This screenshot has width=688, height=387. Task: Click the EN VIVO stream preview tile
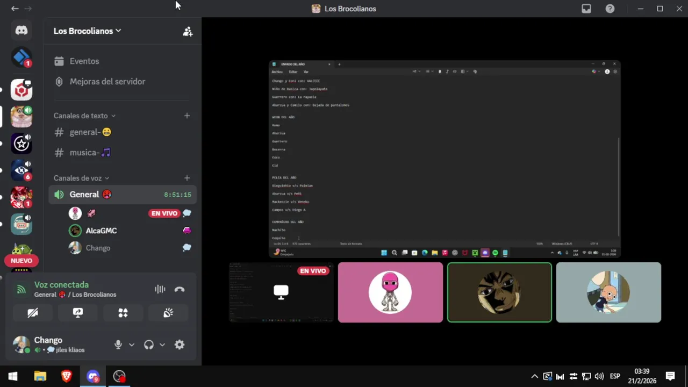tap(282, 292)
